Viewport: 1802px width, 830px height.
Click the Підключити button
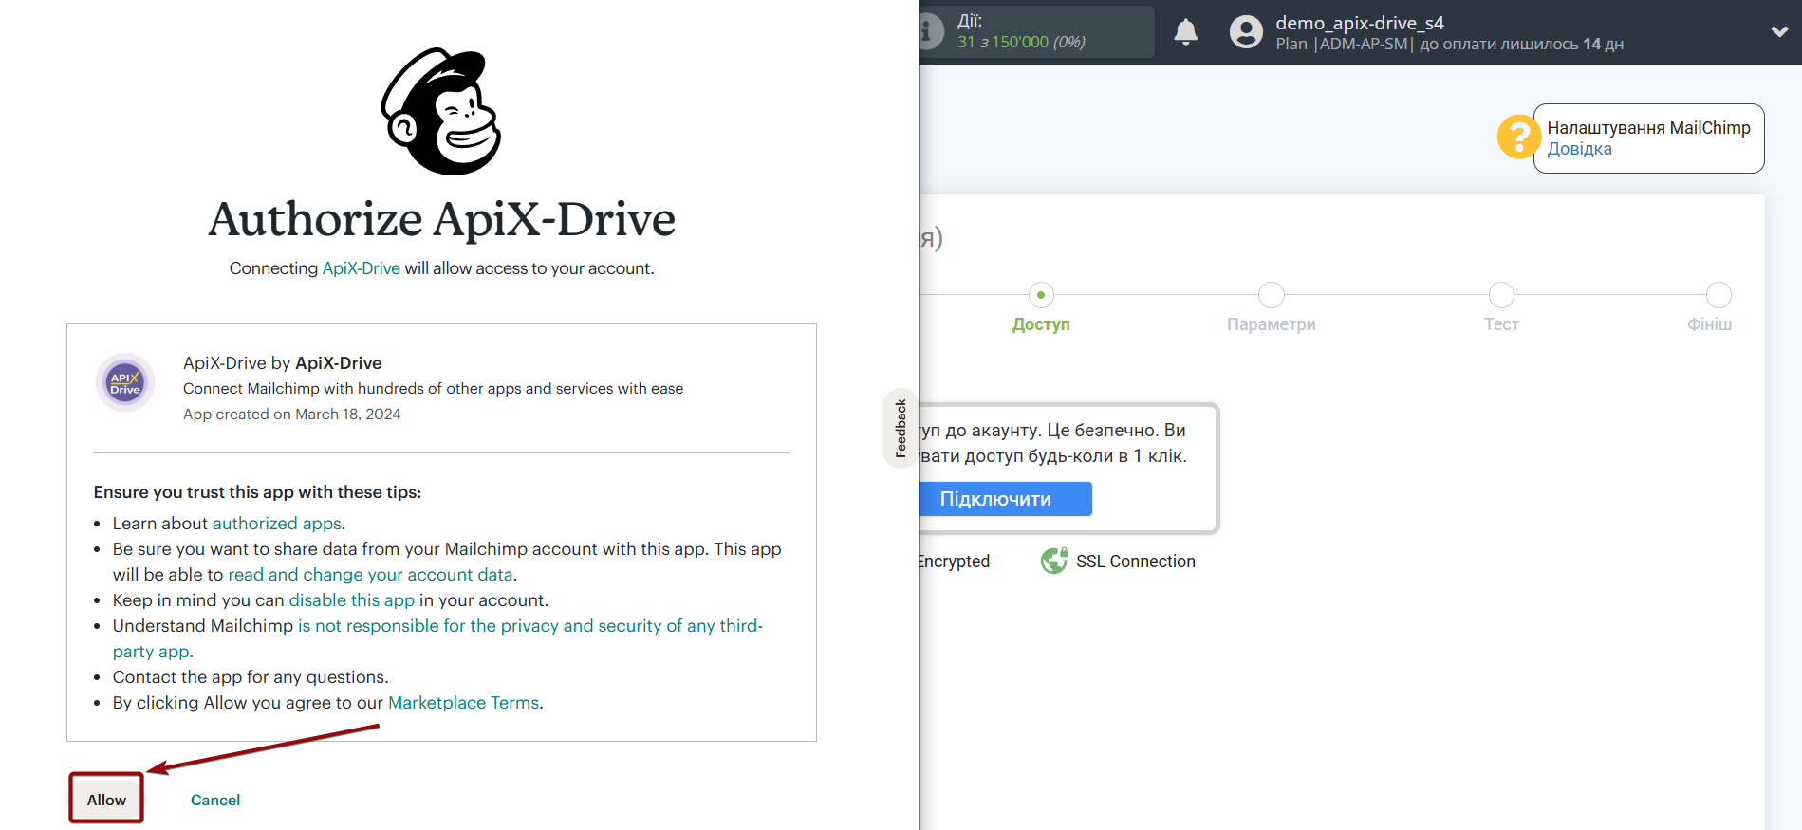click(x=1005, y=499)
